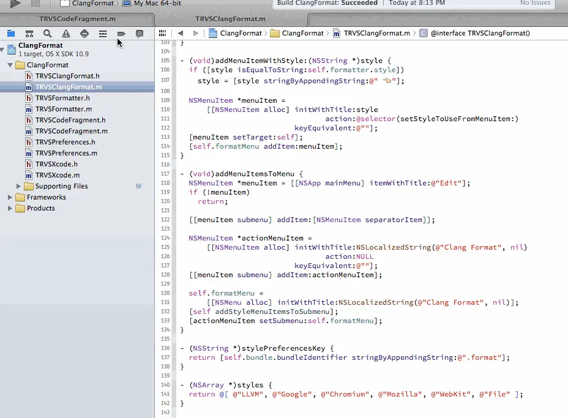Screen dimensions: 568x418
Task: Open @interface TRVSClangFormat() symbol menu
Action: (x=474, y=33)
